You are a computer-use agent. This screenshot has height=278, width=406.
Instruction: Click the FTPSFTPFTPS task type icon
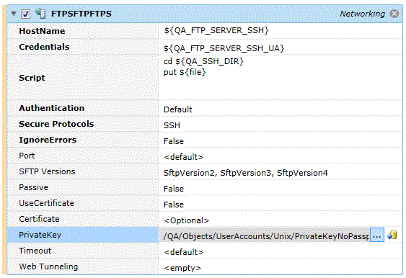pos(40,14)
